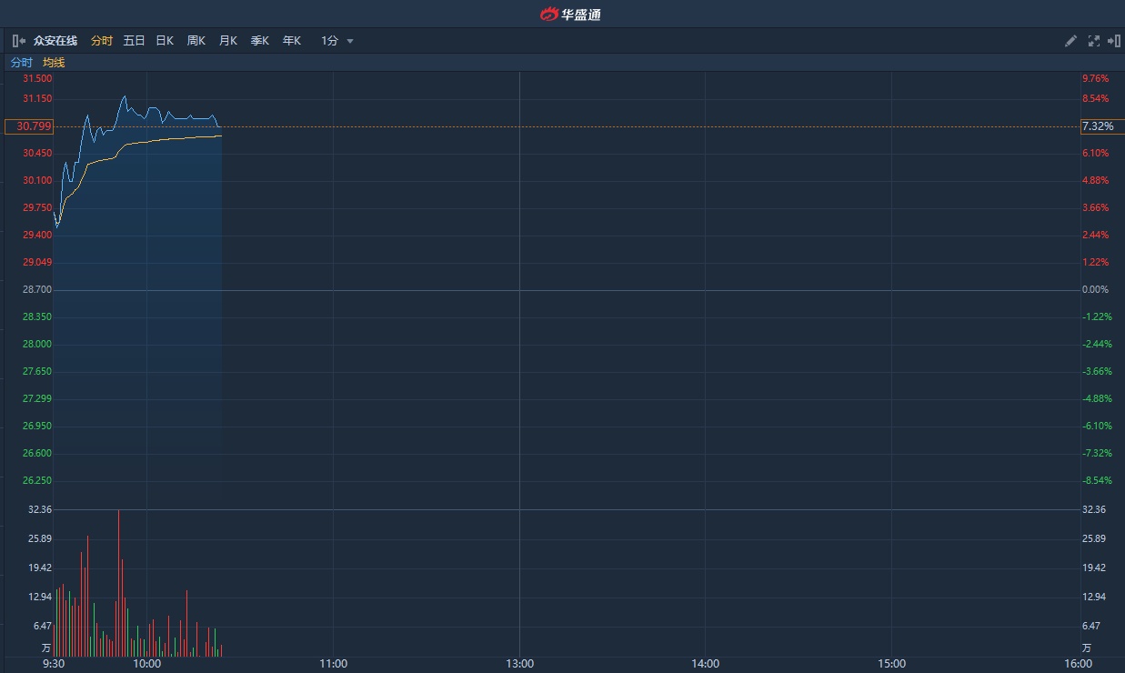Toggle the blue 分时 line legend
The image size is (1125, 673).
pyautogui.click(x=22, y=63)
